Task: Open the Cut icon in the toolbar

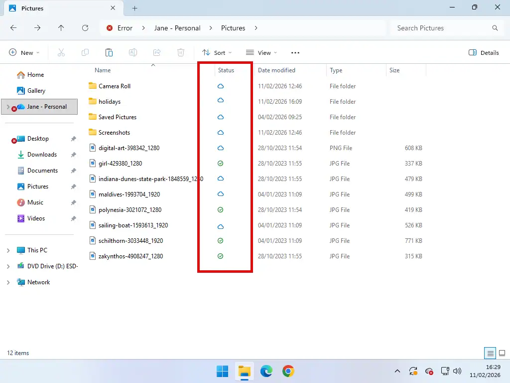Action: [x=61, y=52]
